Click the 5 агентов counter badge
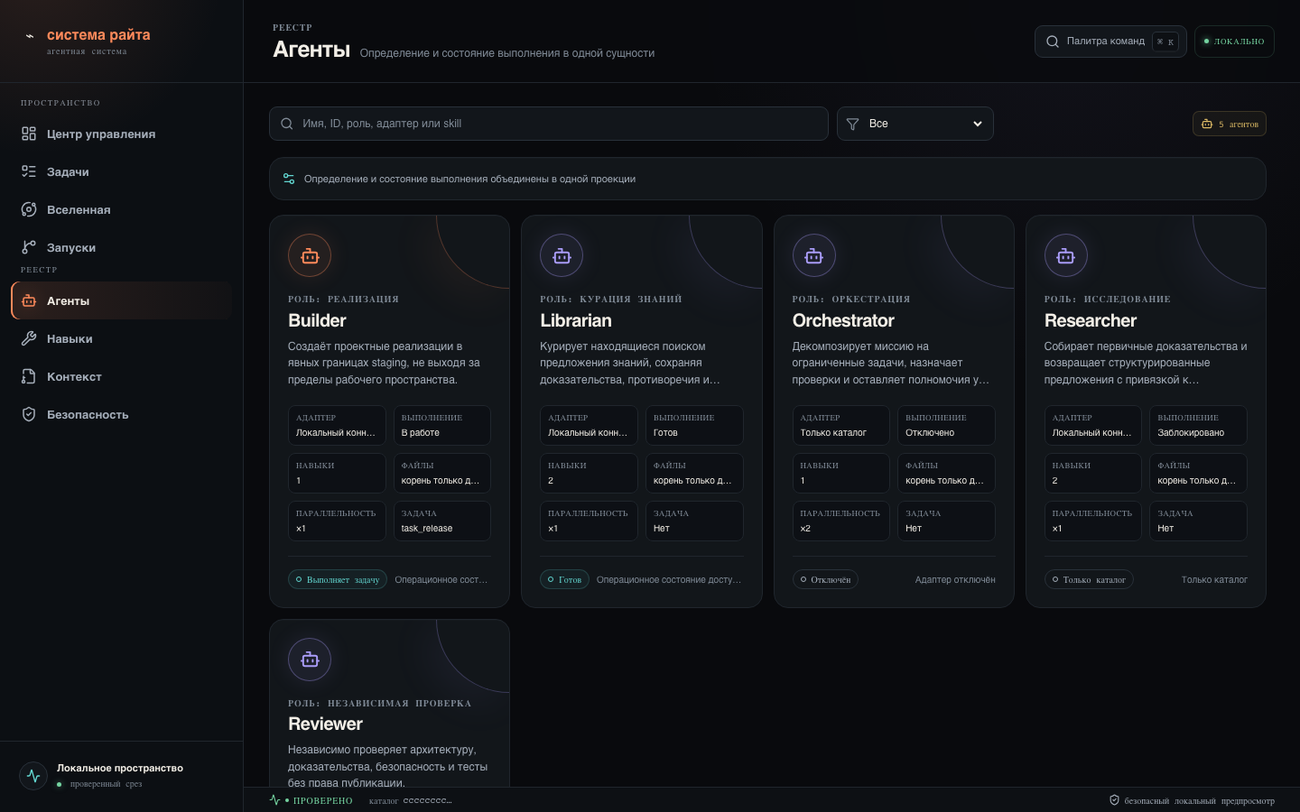This screenshot has width=1300, height=812. 1230,124
